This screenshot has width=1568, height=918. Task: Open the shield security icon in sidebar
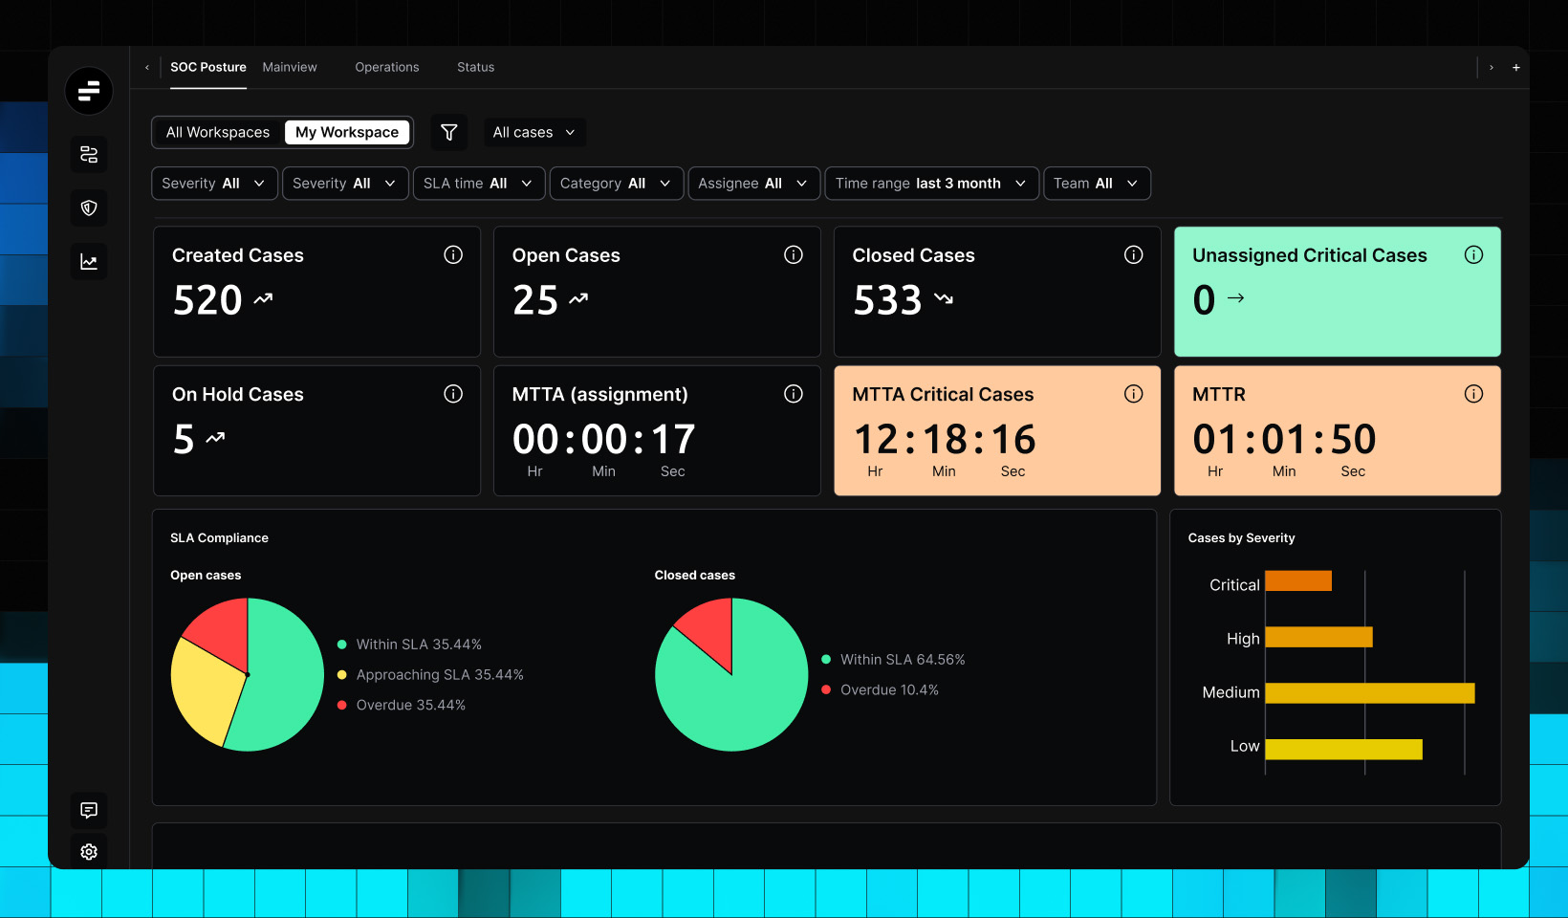89,208
